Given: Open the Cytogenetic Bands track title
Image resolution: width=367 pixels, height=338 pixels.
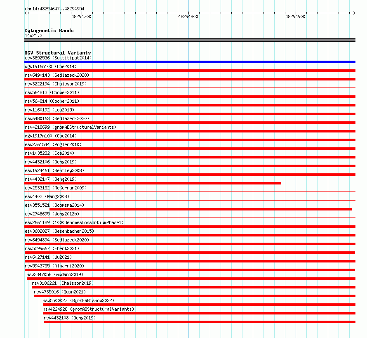Looking at the screenshot, I should 49,31.
